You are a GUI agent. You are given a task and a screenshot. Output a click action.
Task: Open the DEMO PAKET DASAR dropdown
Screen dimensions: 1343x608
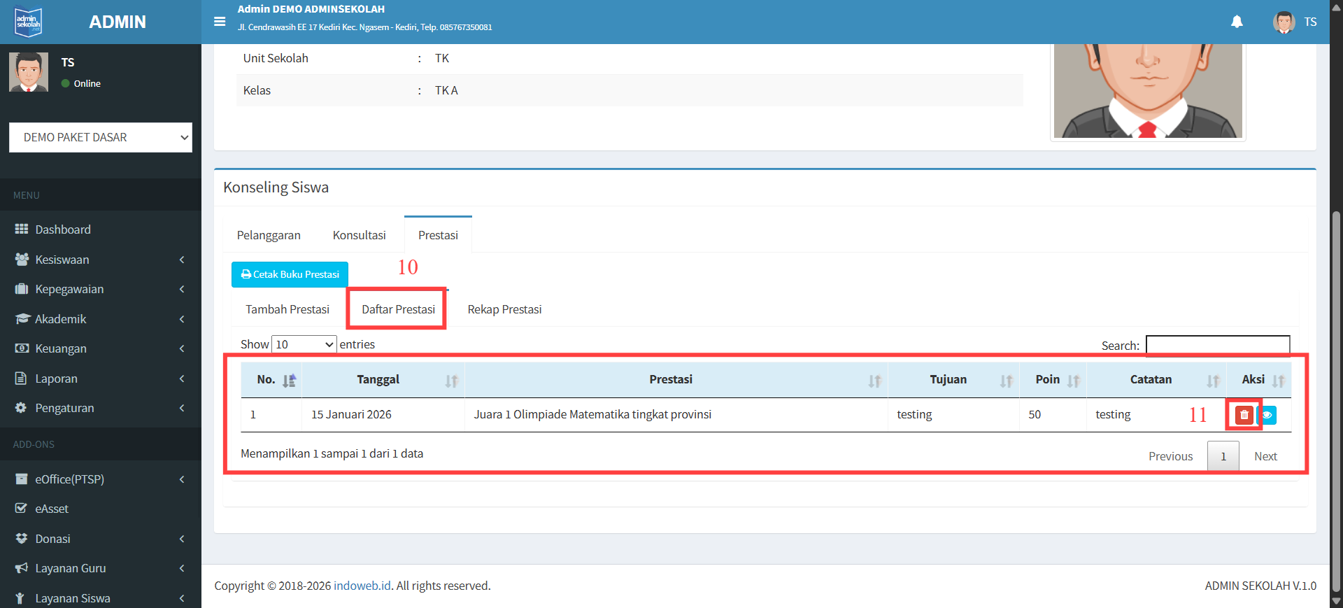click(x=101, y=138)
